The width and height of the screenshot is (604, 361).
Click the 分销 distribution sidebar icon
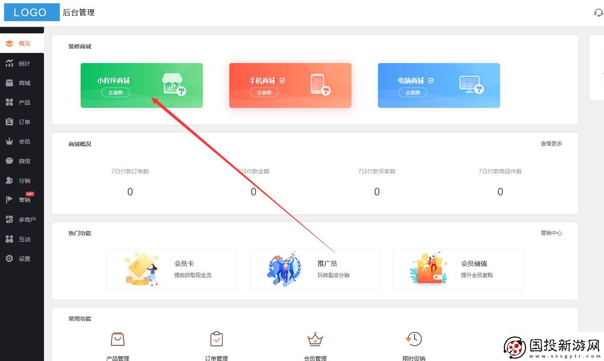tap(9, 180)
